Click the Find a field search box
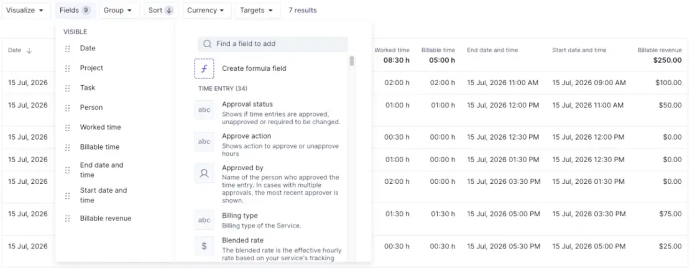The image size is (690, 269). click(x=273, y=44)
